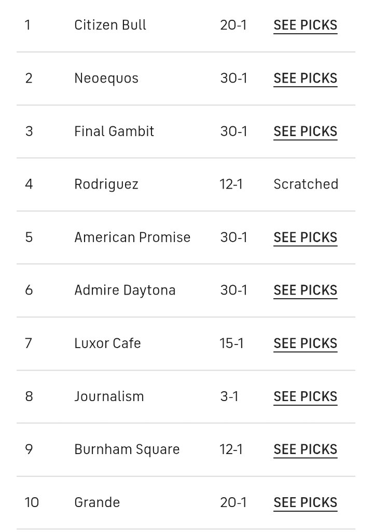
Task: View picks for Final Gambit
Action: (305, 131)
